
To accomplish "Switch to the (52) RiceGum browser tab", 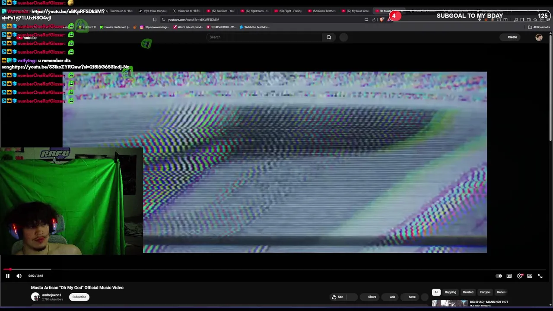I will 220,11.
